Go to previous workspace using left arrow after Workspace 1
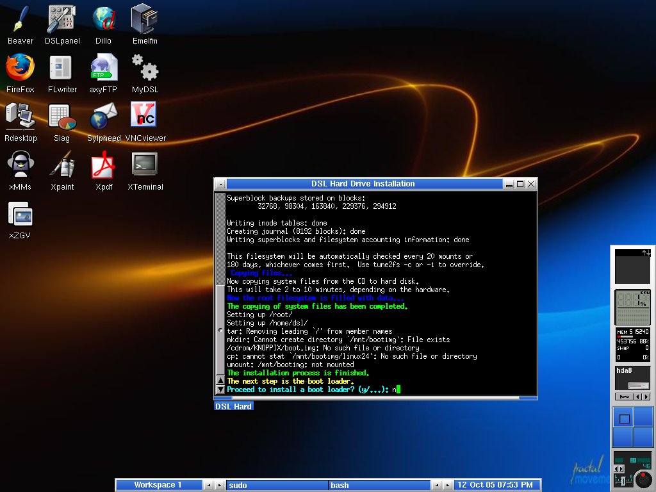 click(208, 486)
